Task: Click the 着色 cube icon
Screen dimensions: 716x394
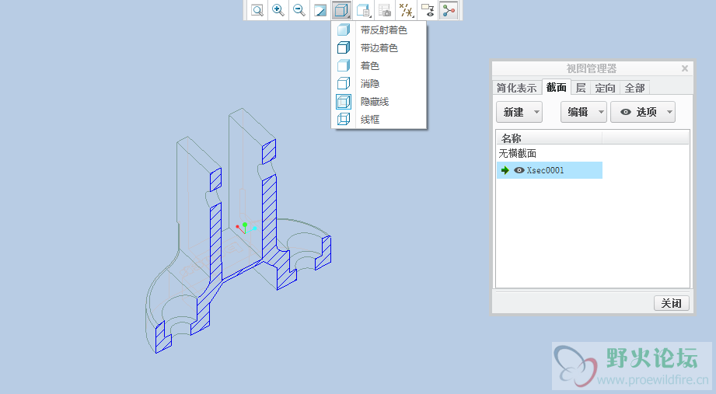Action: (x=344, y=66)
